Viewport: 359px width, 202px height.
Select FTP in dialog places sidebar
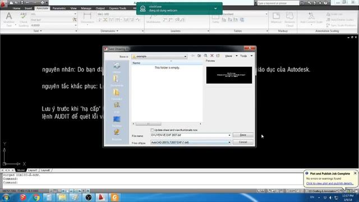[117, 108]
